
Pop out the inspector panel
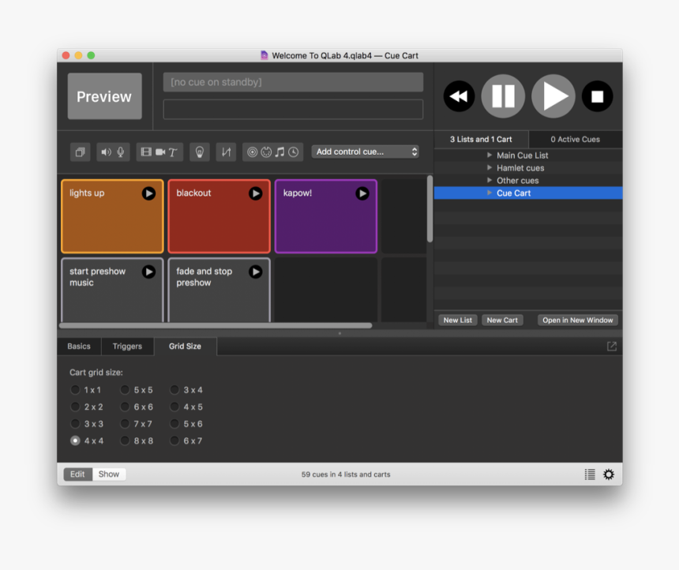611,346
